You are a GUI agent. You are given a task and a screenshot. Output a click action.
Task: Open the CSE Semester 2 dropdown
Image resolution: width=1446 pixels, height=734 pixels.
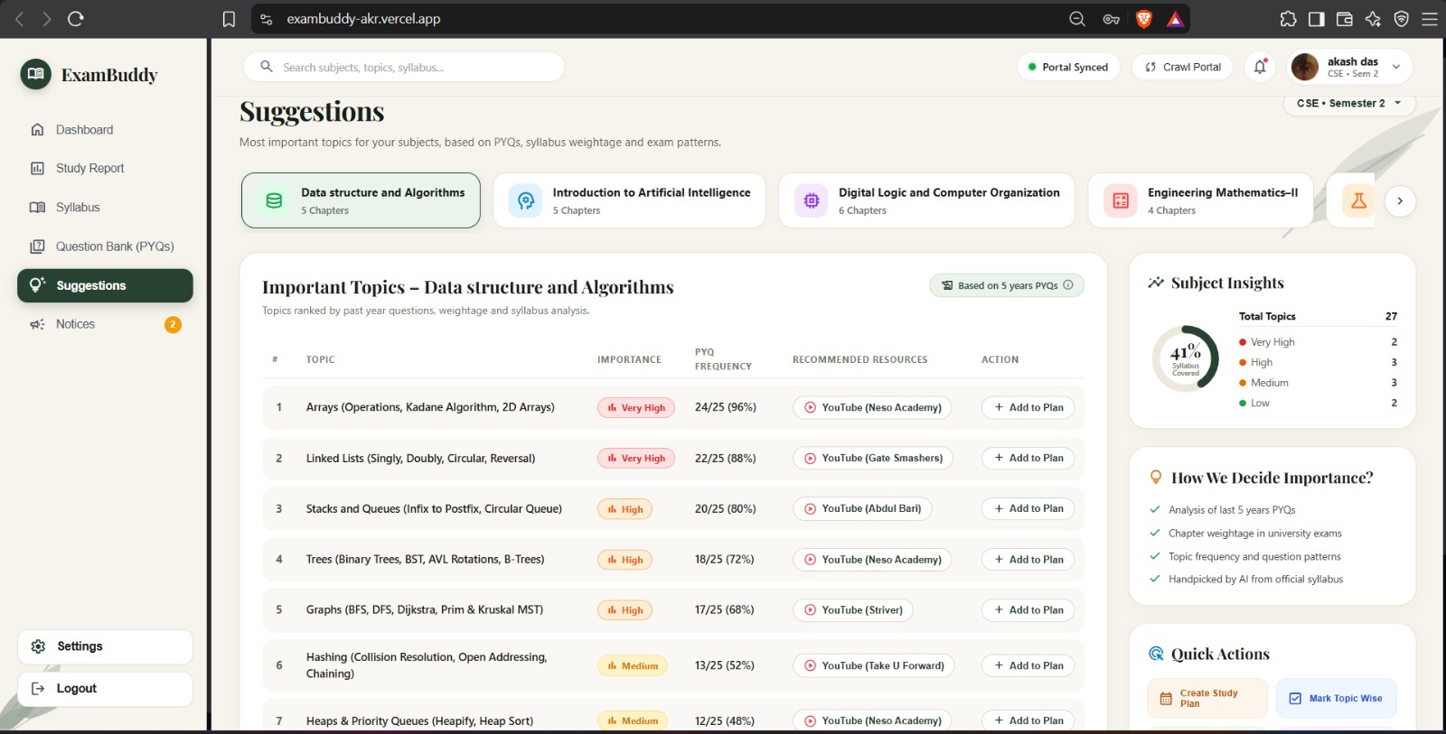(x=1349, y=103)
